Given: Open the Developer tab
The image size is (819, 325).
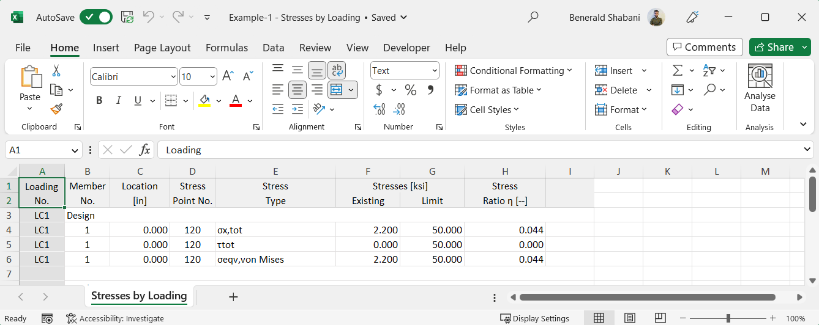Looking at the screenshot, I should pos(406,48).
